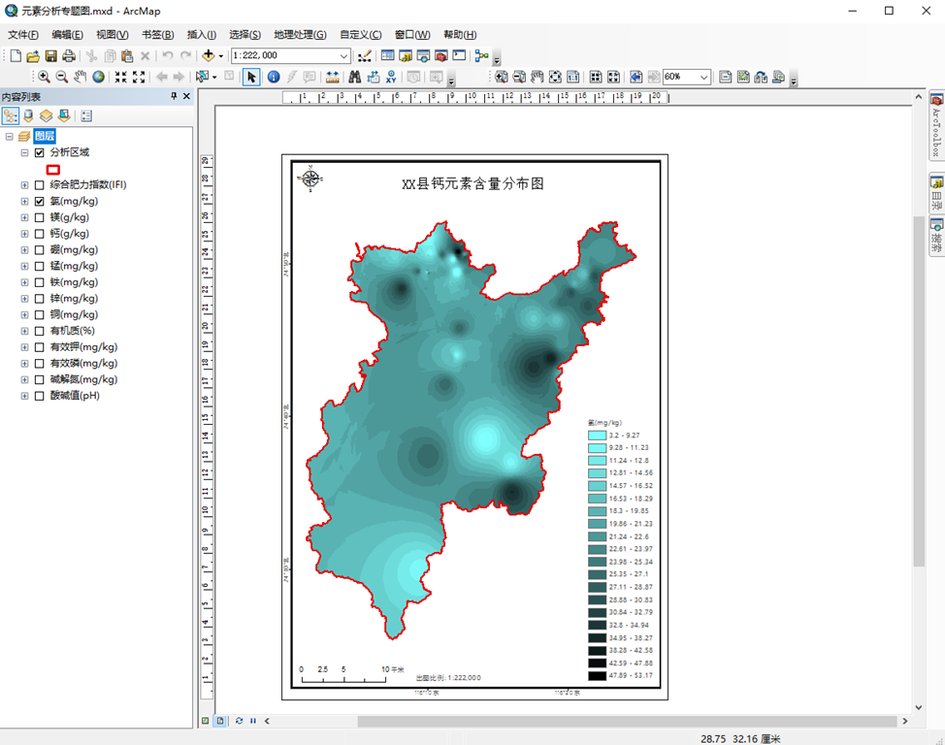
Task: Check the 有机质(%) layer
Action: click(x=39, y=331)
